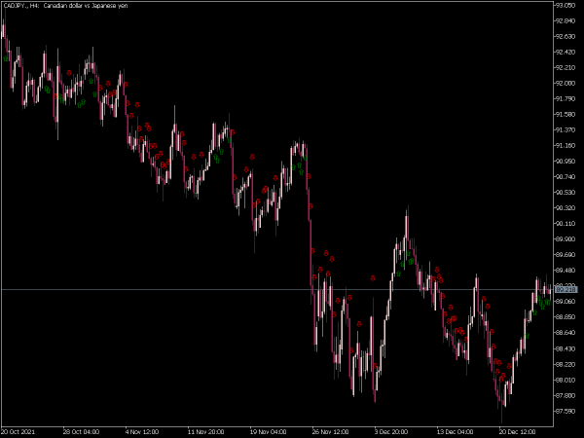Select the 13 Dec 04:00 time label
This screenshot has height=438, width=584.
pos(455,432)
